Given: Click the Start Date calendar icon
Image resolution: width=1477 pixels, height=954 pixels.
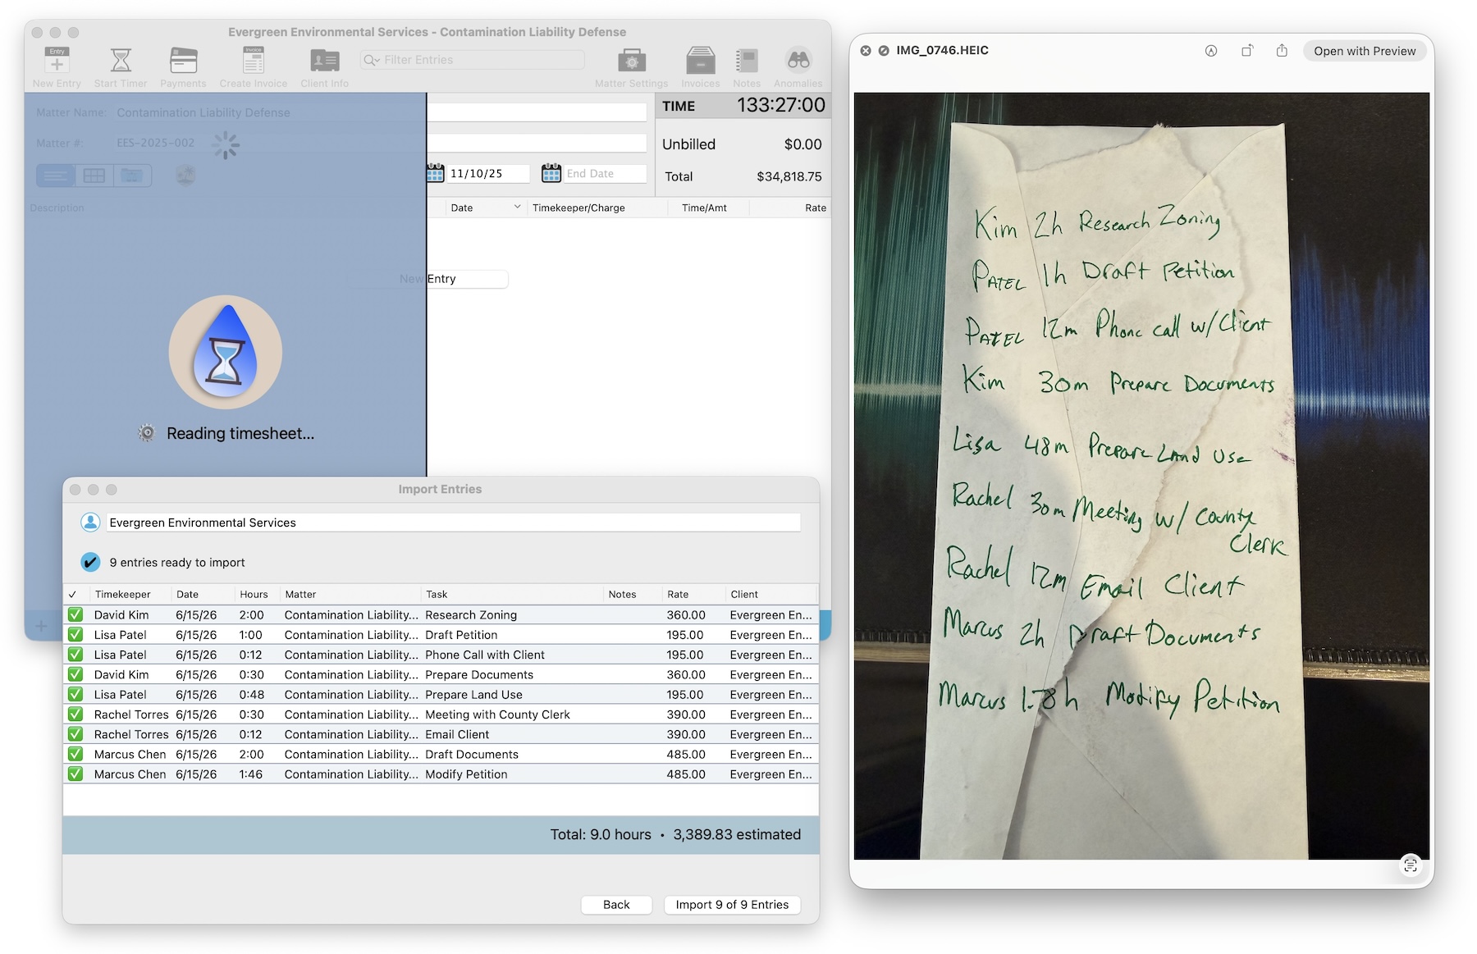Looking at the screenshot, I should (436, 173).
